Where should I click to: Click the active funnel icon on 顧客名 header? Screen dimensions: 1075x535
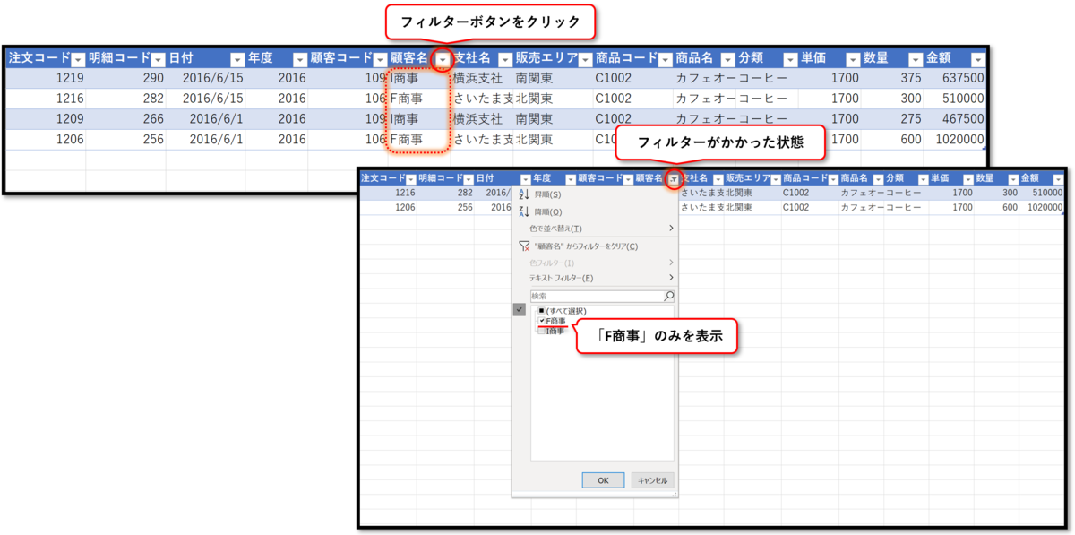(674, 178)
